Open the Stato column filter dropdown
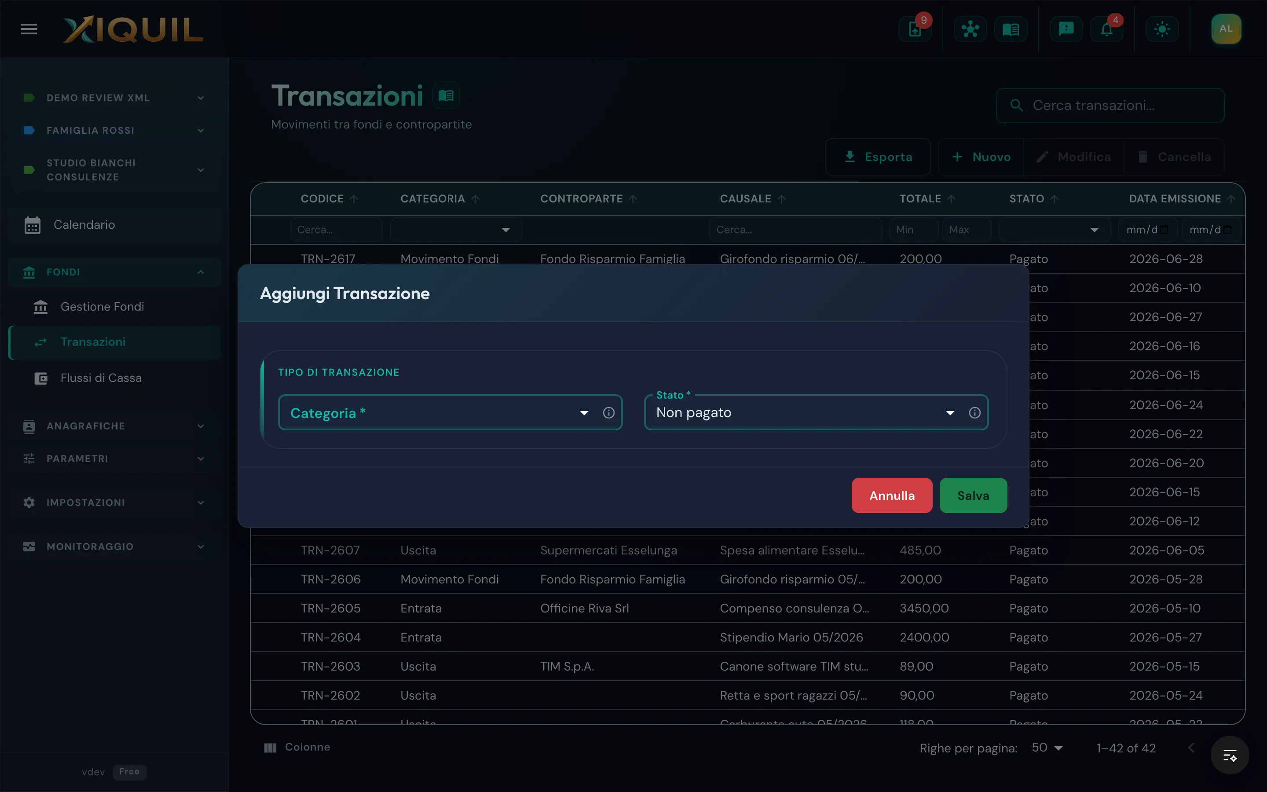1267x792 pixels. tap(1054, 229)
